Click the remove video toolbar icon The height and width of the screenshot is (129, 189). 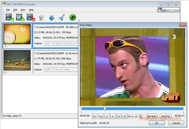pos(31,17)
